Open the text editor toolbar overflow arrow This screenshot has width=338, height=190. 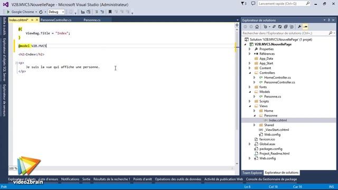(x=133, y=13)
